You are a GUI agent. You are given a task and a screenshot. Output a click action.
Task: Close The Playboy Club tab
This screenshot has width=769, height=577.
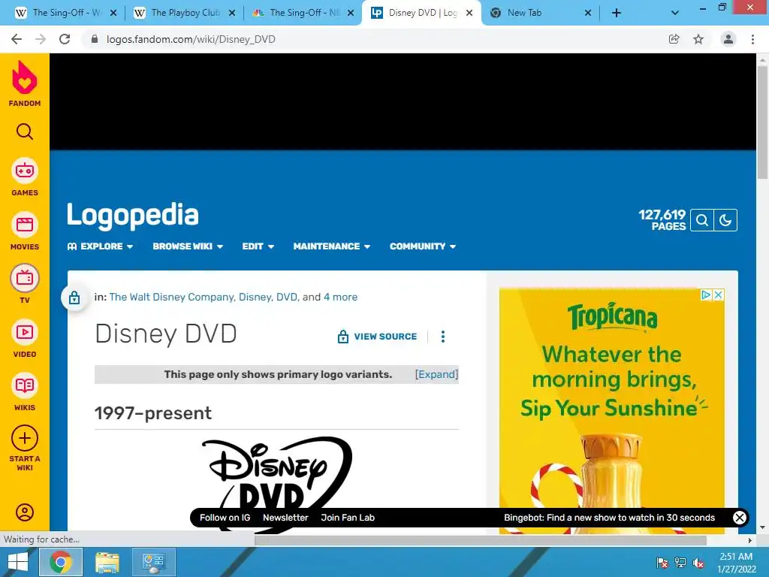232,14
